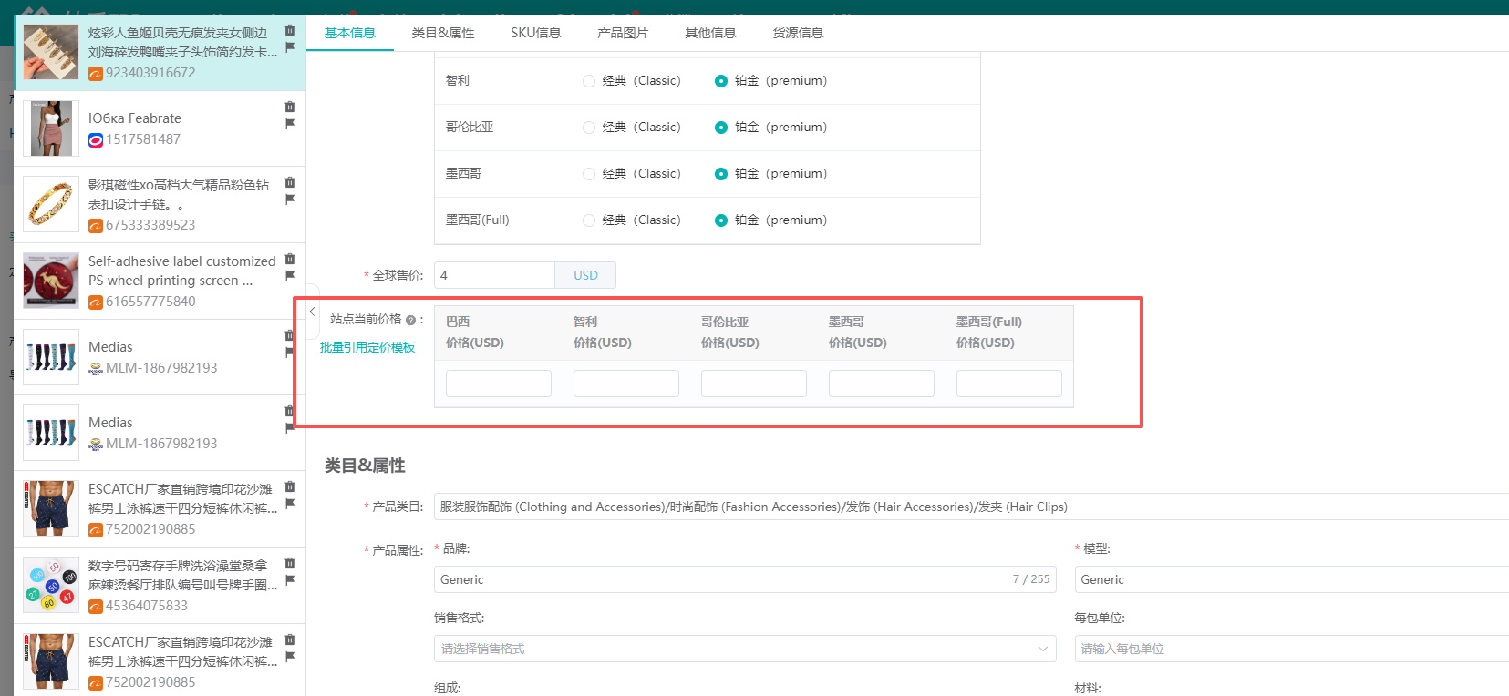Image resolution: width=1509 pixels, height=696 pixels.
Task: View the 货源信息 tab
Action: click(798, 33)
